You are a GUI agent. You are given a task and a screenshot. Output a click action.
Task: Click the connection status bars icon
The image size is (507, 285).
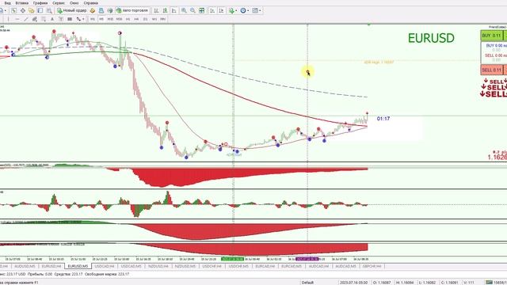pos(490,283)
